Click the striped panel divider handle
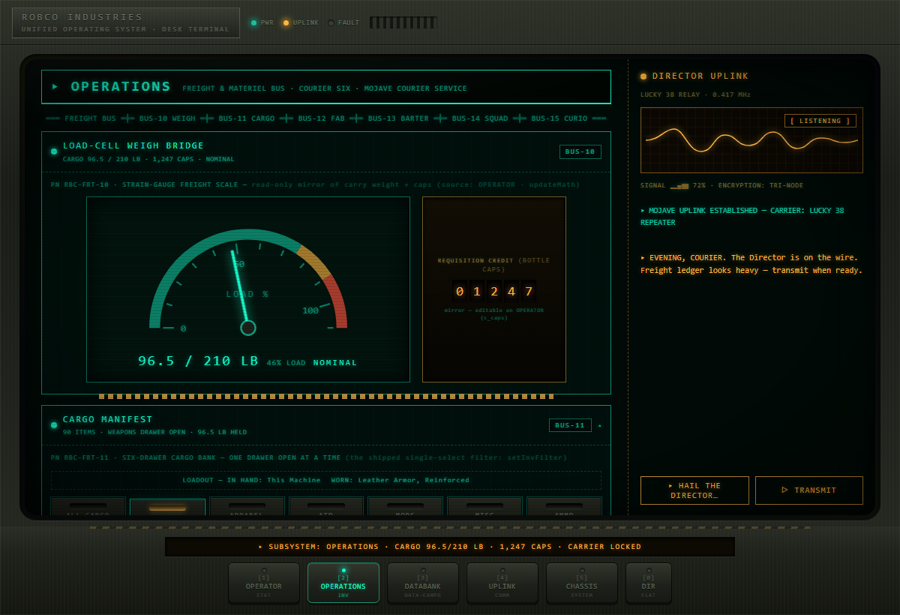This screenshot has width=900, height=615. tap(326, 397)
